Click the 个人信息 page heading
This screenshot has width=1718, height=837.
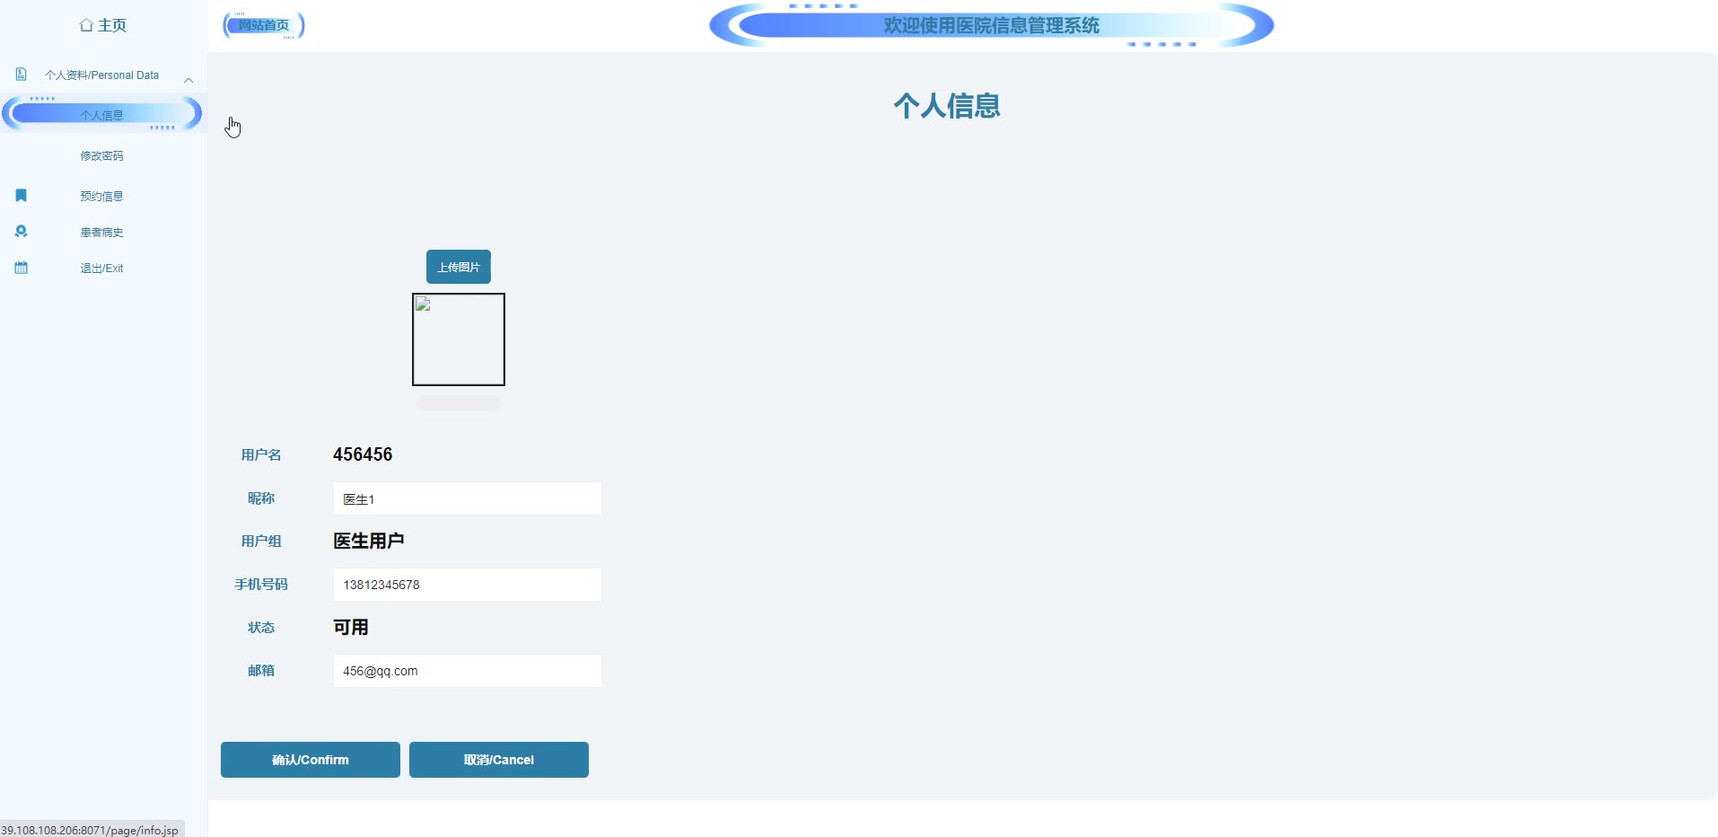coord(947,106)
